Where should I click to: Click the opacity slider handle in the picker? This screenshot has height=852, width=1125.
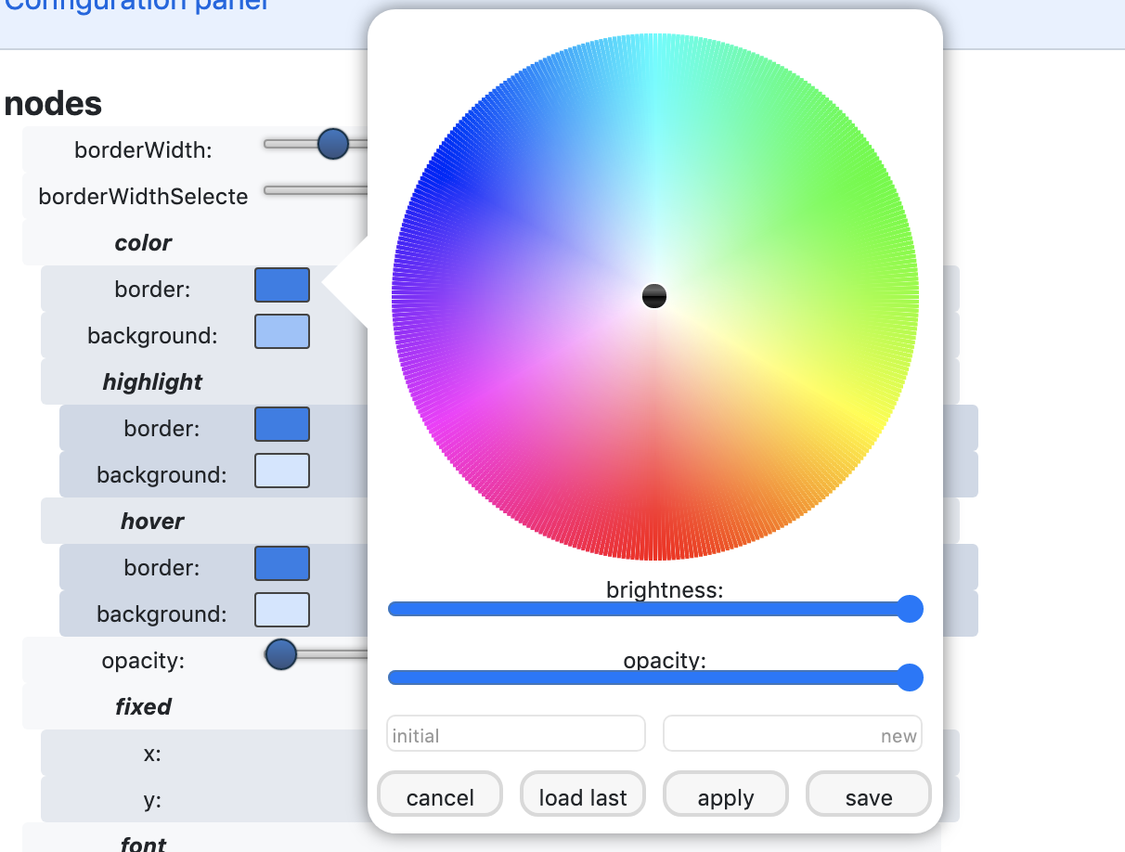pos(909,678)
